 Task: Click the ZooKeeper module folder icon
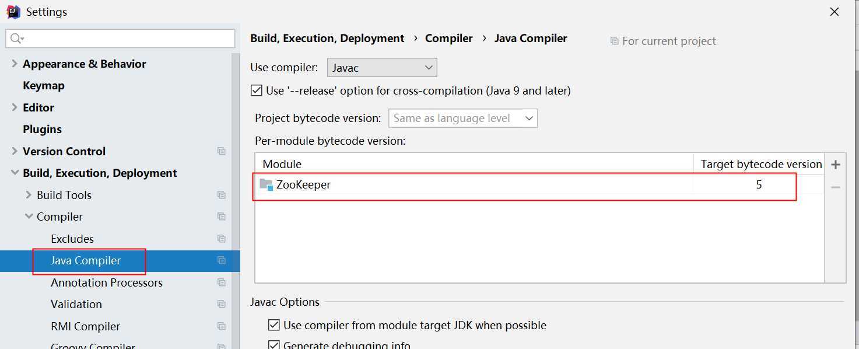point(267,184)
